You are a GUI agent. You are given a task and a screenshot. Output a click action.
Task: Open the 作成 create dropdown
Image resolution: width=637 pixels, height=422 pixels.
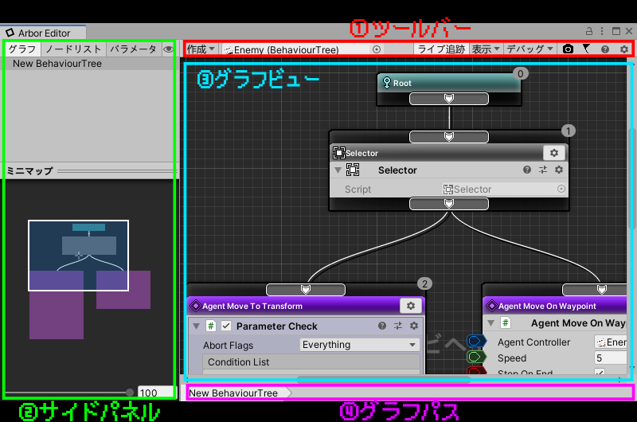click(201, 49)
